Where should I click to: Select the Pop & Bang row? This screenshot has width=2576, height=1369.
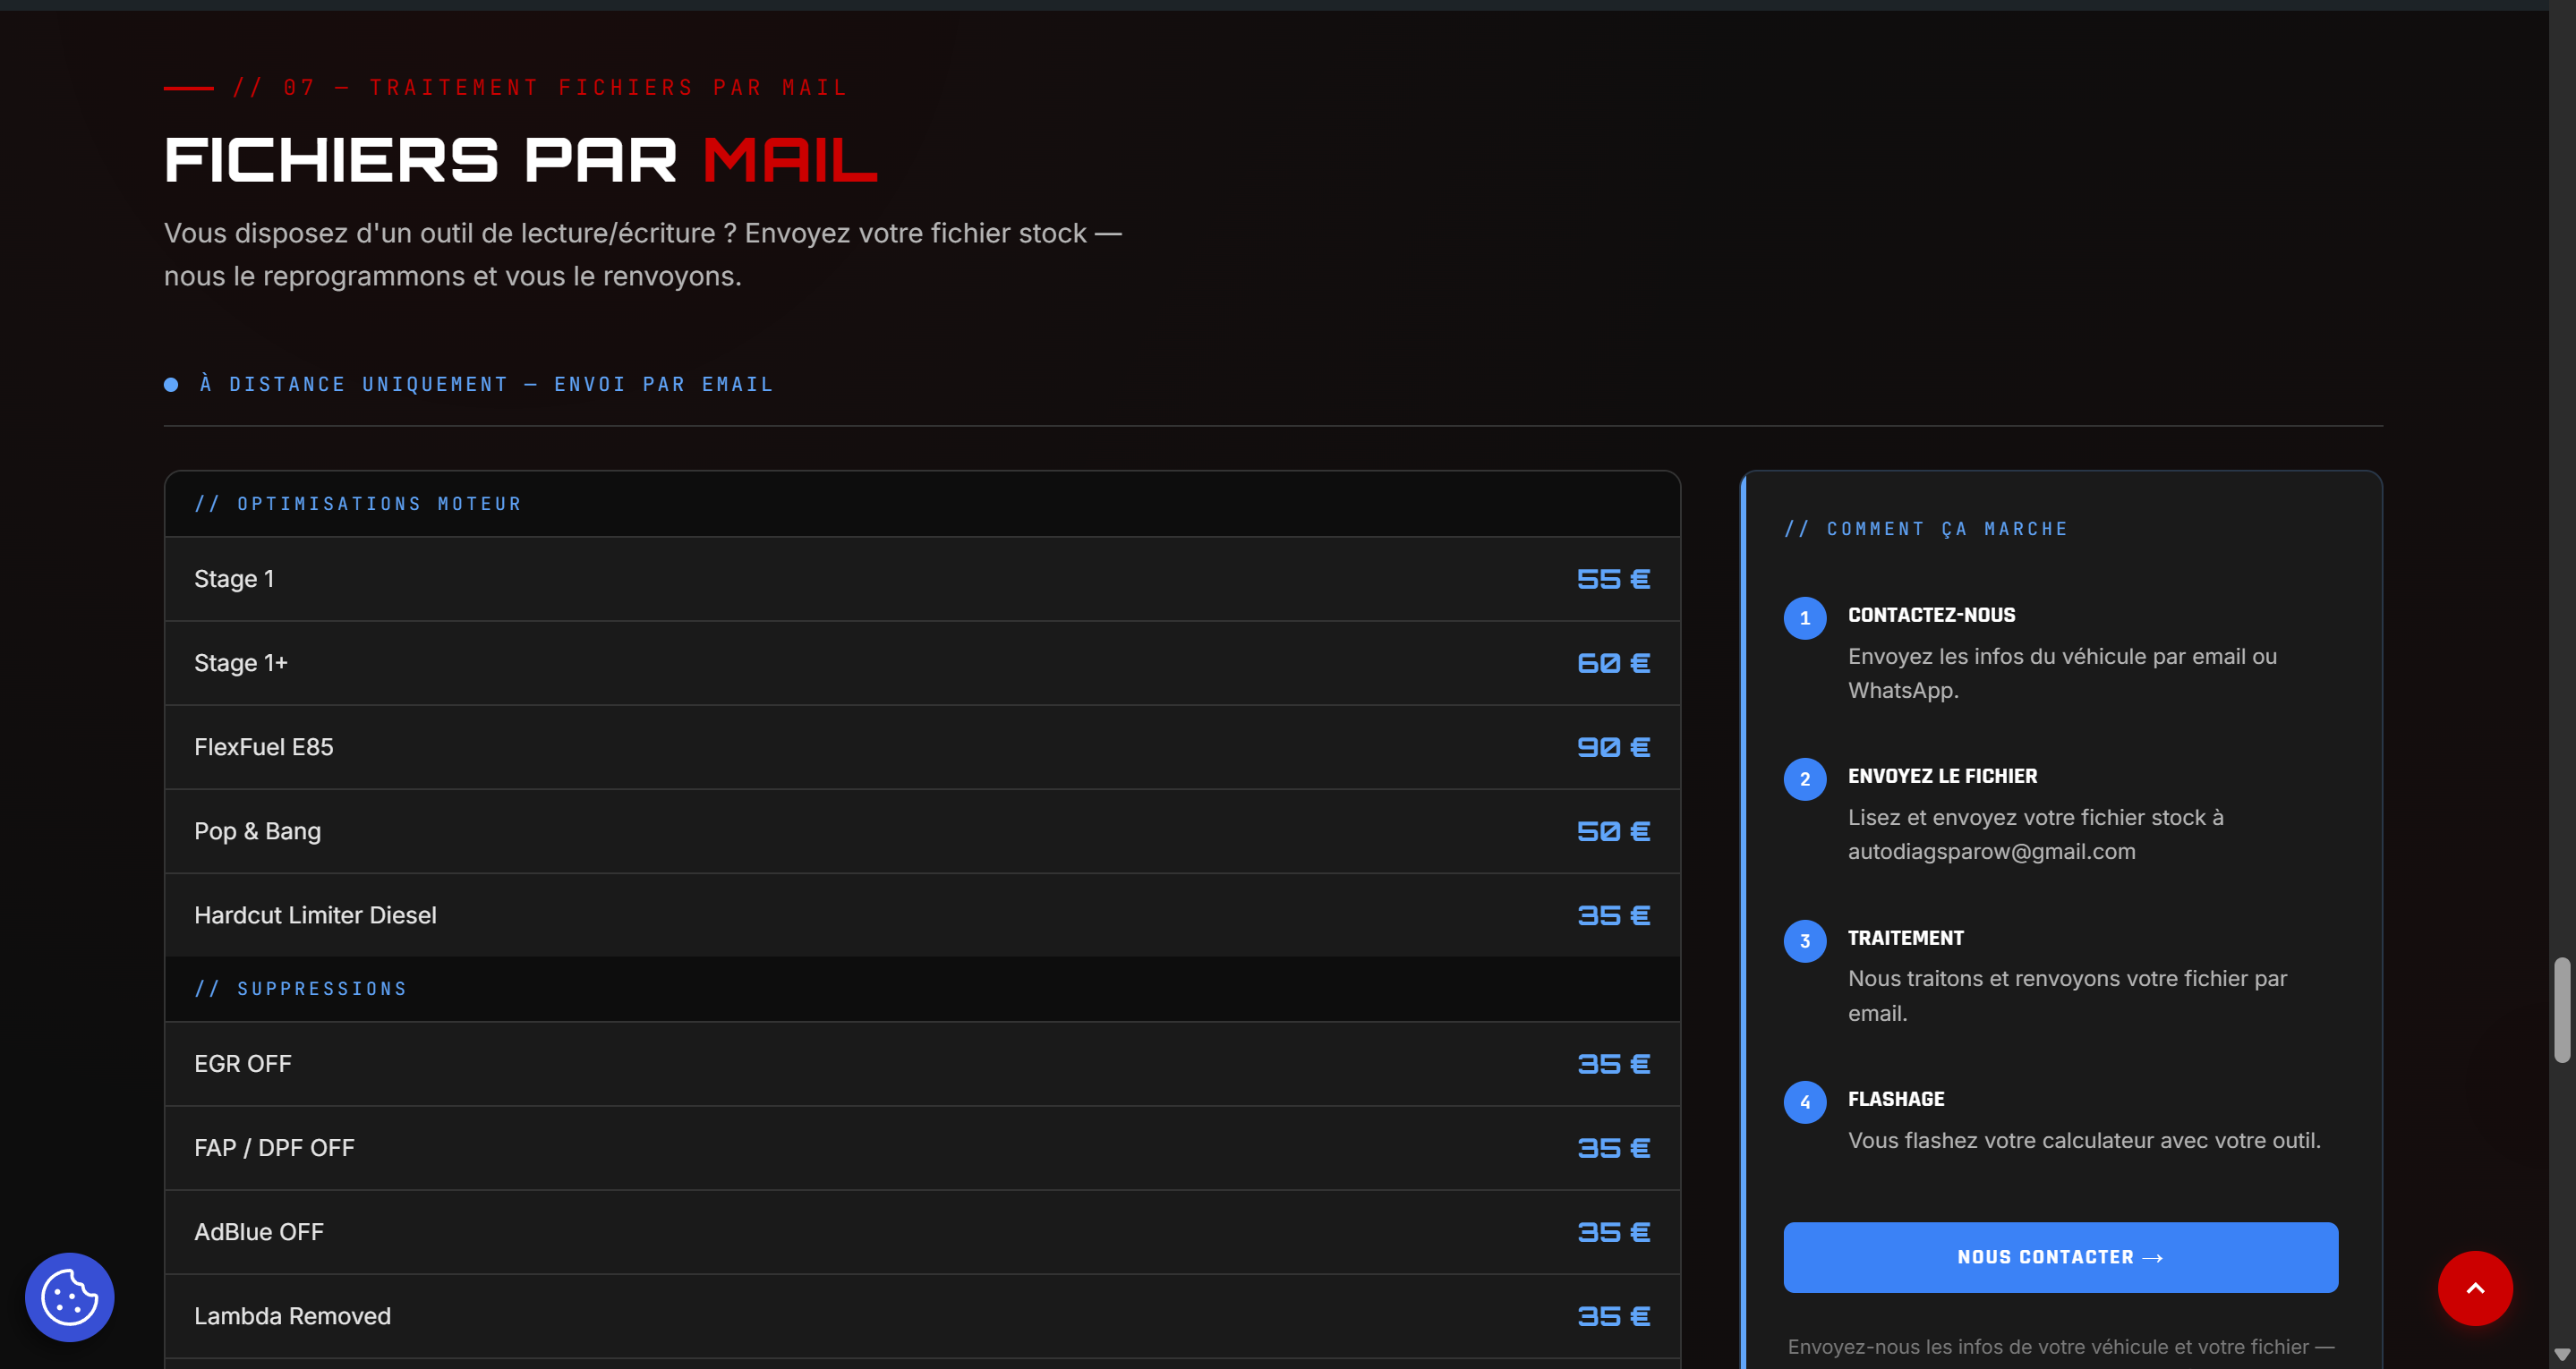[x=922, y=831]
